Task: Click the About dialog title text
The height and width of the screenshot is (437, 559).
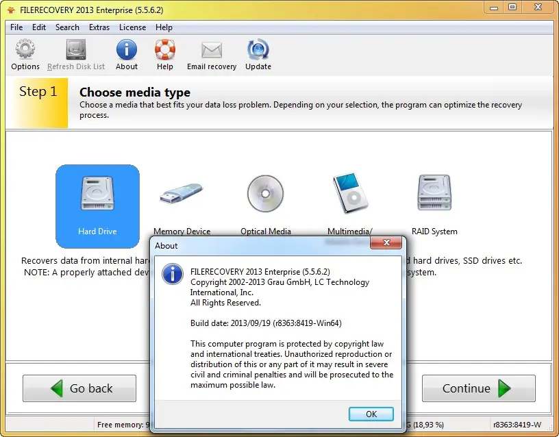Action: click(166, 246)
